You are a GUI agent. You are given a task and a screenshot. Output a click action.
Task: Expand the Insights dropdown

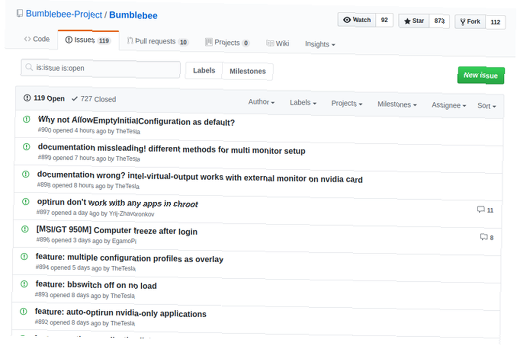(320, 44)
